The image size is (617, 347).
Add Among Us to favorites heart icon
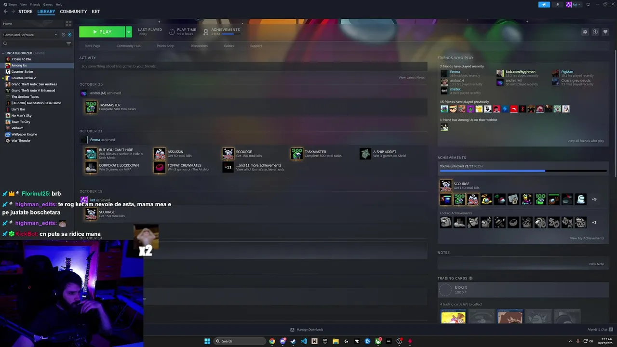605,32
